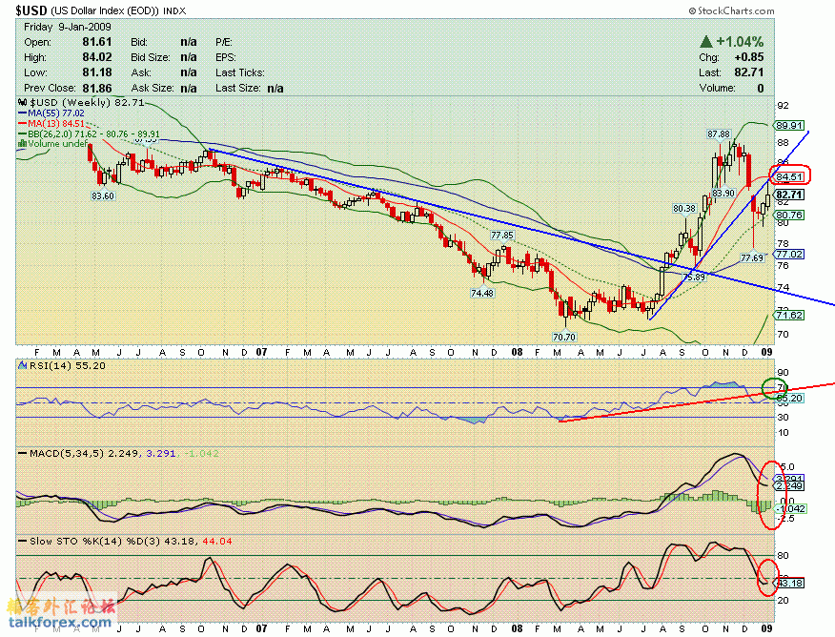This screenshot has height=637, width=835.
Task: Click the MACD(5,34,5) panel title
Action: (x=68, y=453)
